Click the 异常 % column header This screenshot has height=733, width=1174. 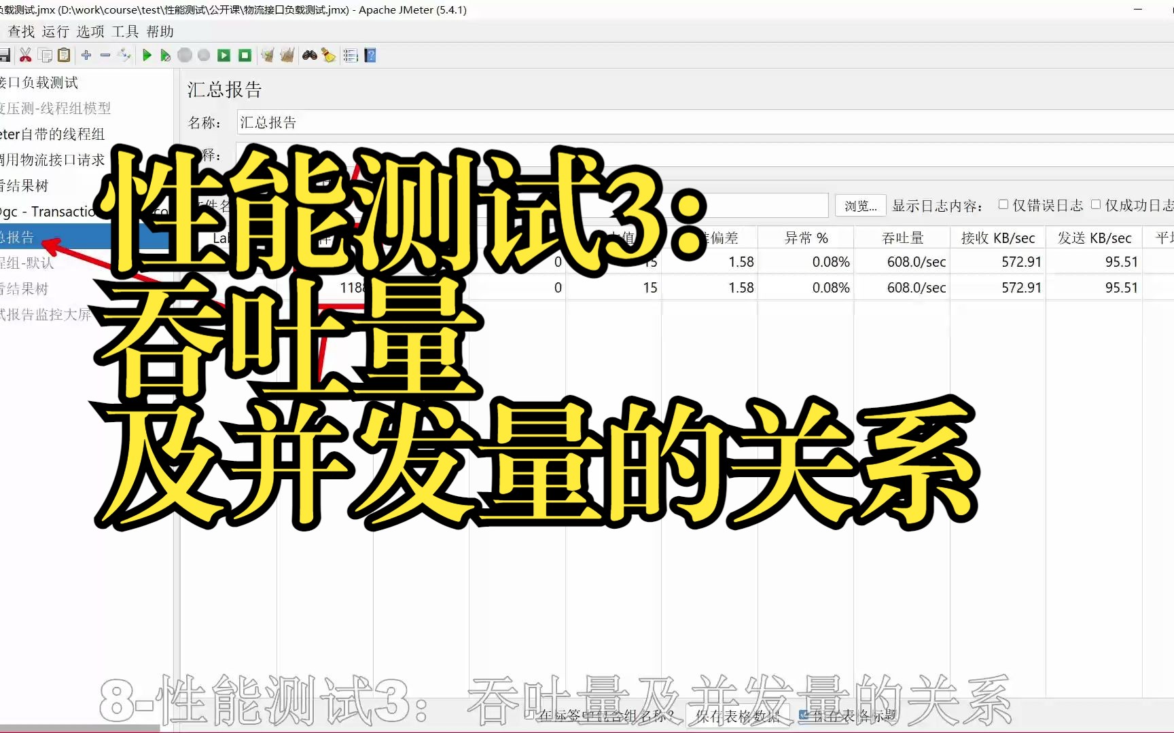806,238
